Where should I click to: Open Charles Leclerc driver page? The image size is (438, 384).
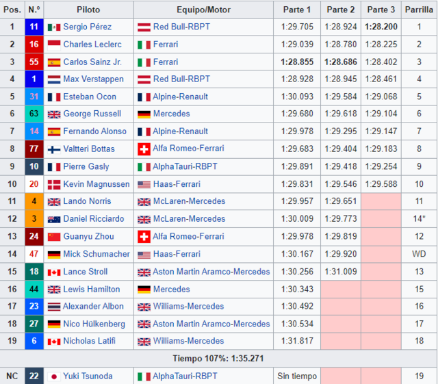[x=92, y=44]
